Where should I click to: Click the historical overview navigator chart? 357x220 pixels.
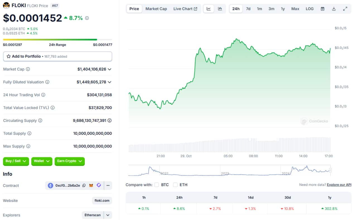point(229,170)
